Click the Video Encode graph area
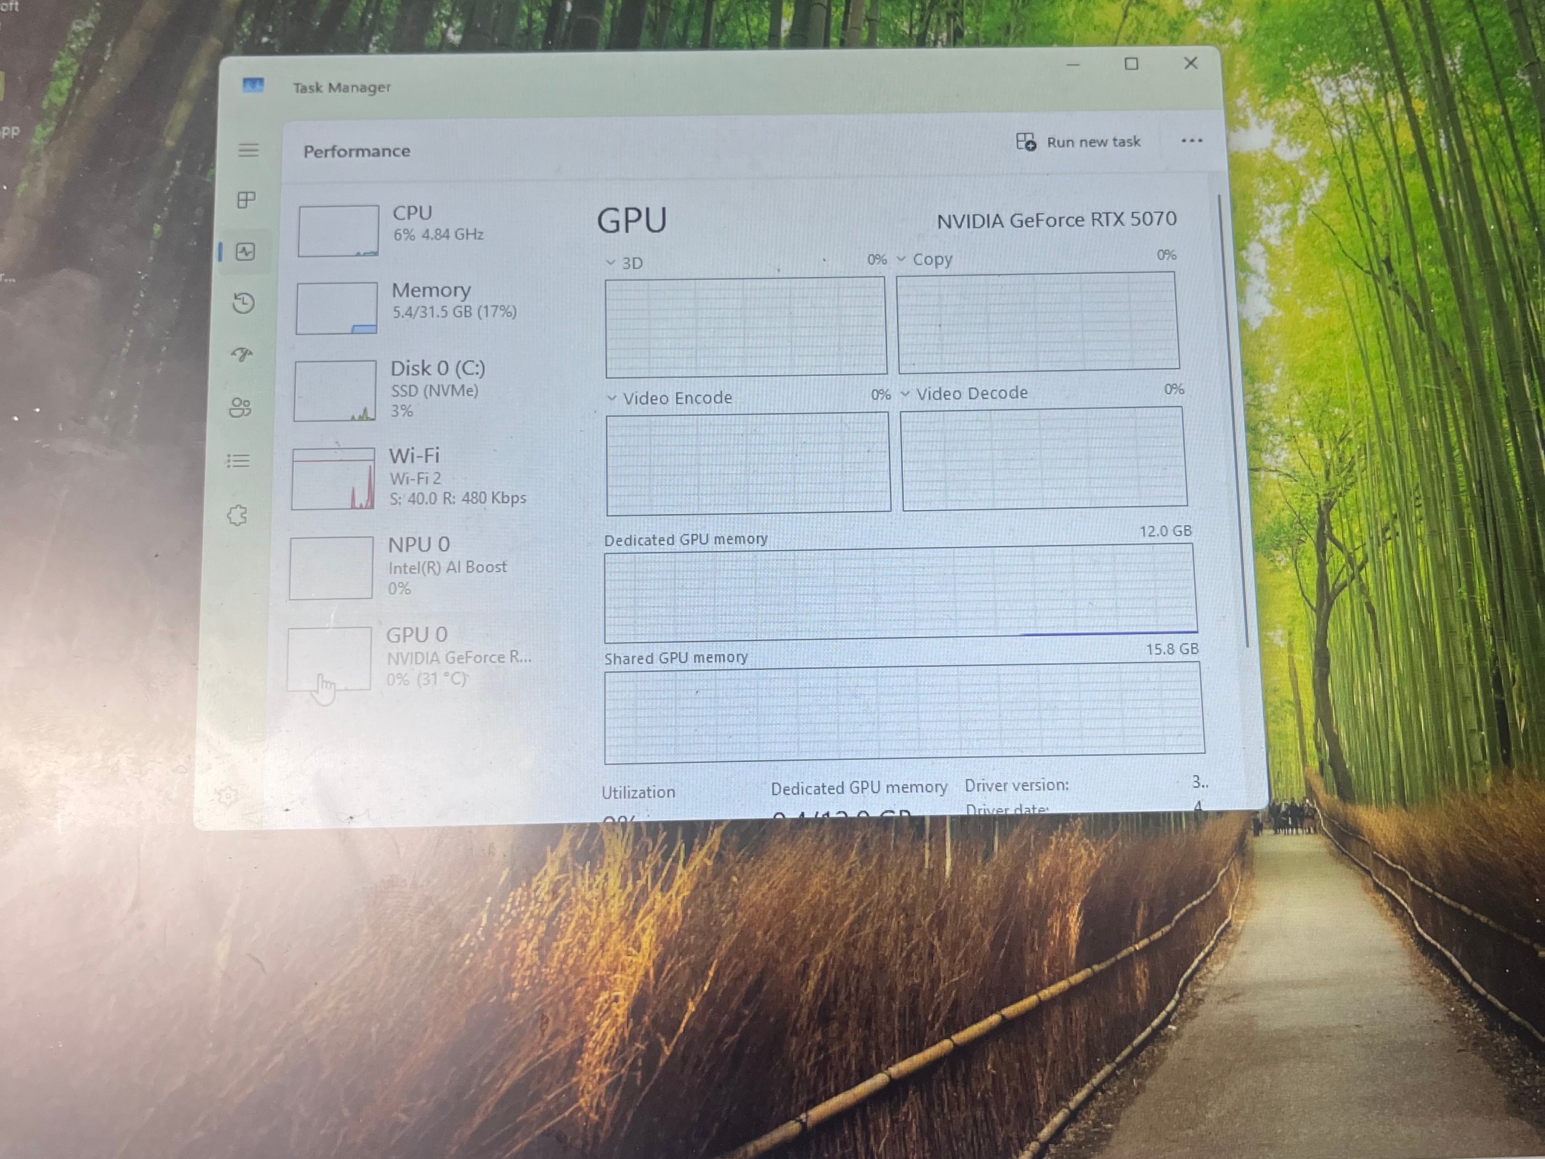Image resolution: width=1545 pixels, height=1159 pixels. coord(748,463)
